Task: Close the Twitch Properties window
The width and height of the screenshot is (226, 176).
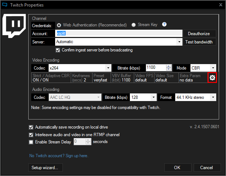Action: (221, 5)
